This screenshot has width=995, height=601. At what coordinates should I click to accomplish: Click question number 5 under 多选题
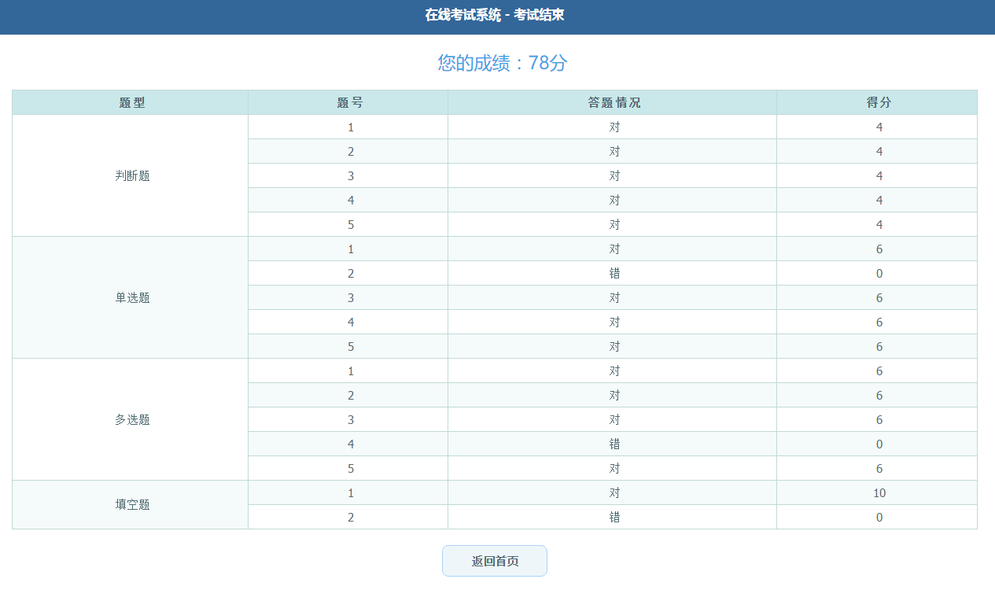[350, 468]
